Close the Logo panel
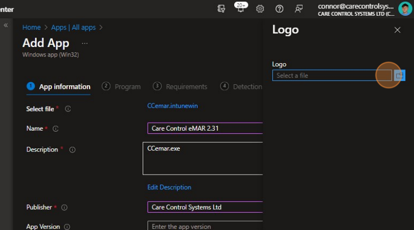 tap(397, 30)
